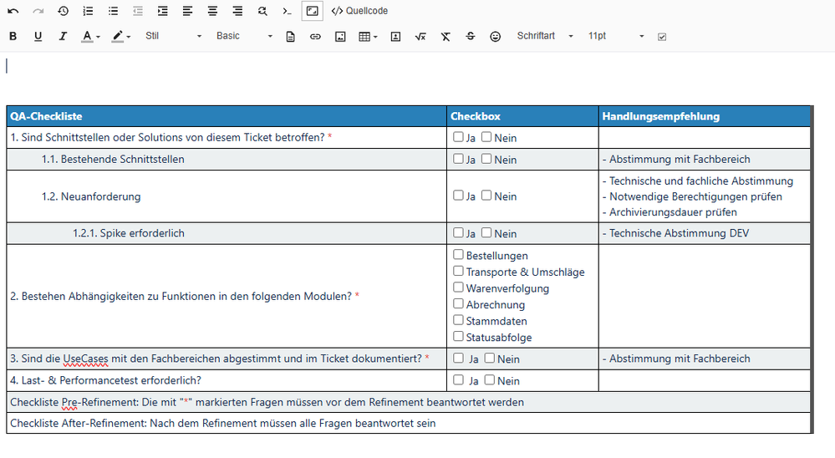The image size is (835, 458).
Task: Click '- Notwendige Berechtigungen prüfen' text
Action: [692, 196]
